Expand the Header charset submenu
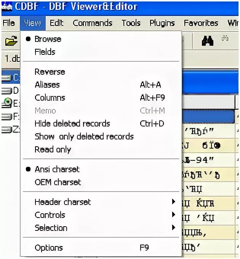 (x=101, y=202)
